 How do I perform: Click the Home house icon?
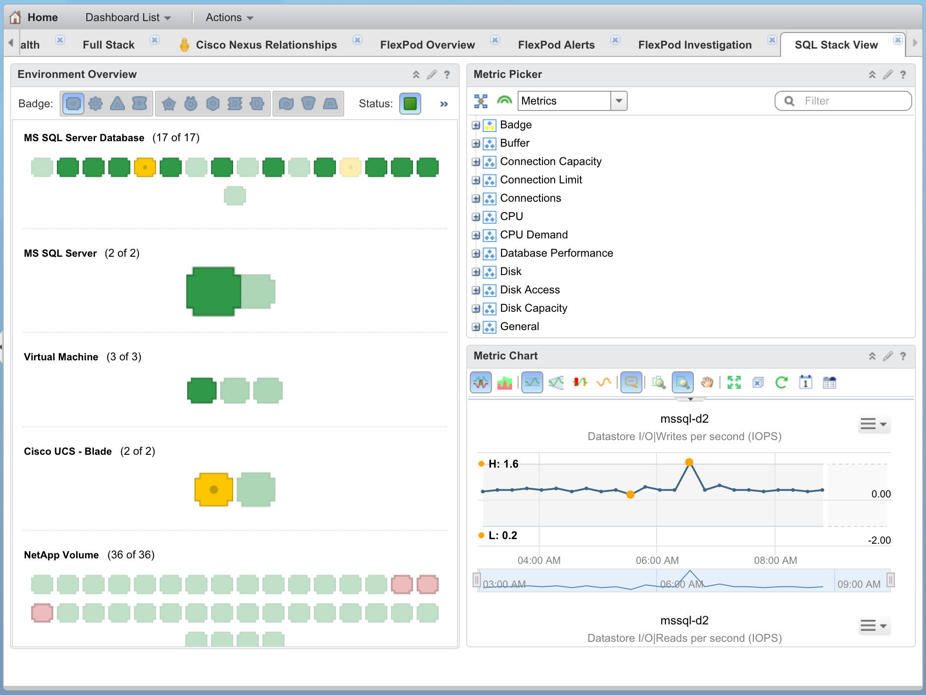pos(15,17)
